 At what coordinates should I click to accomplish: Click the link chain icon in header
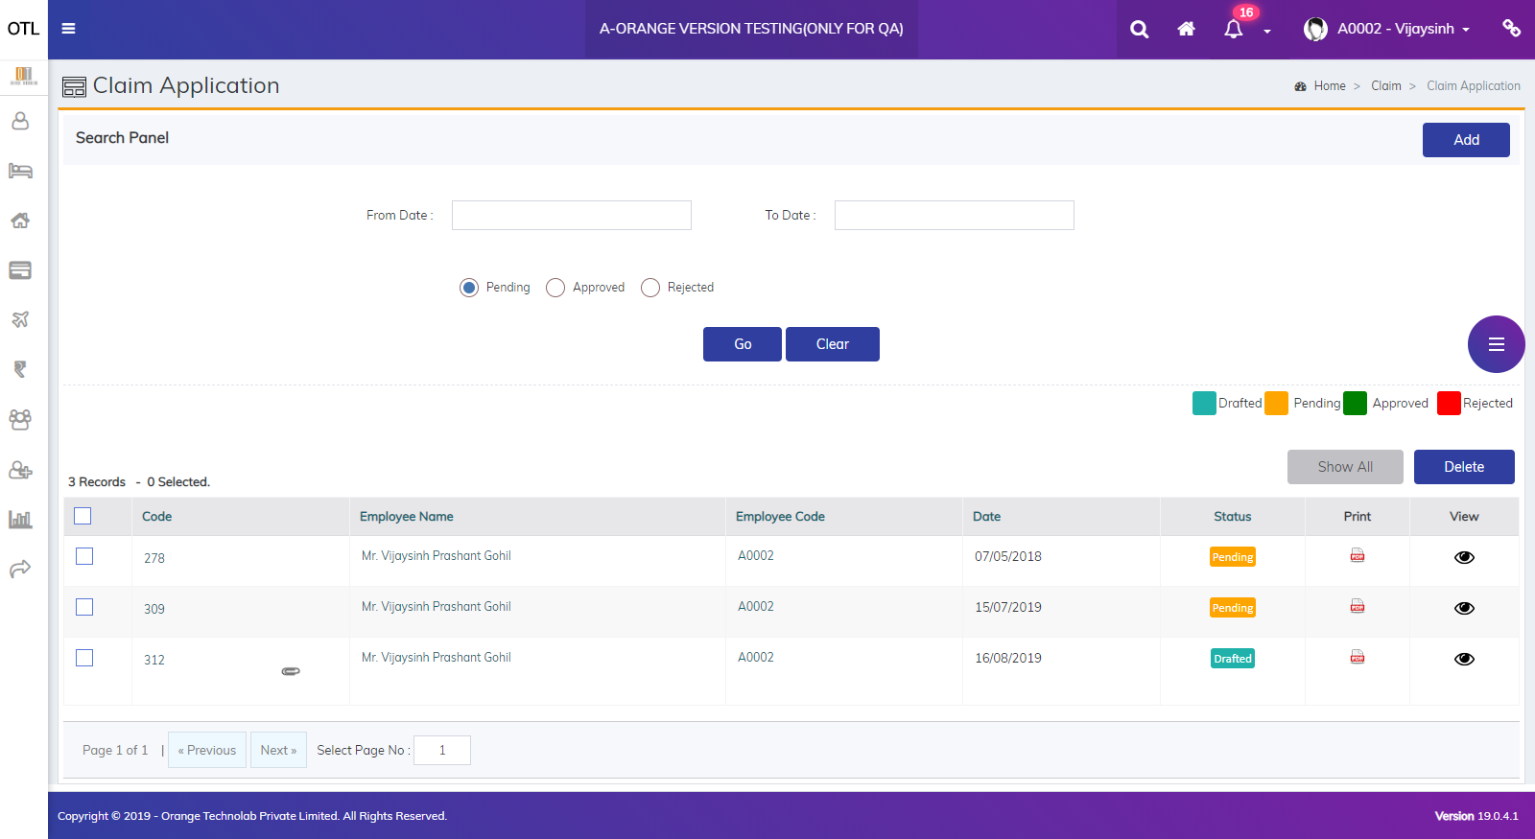click(1511, 29)
